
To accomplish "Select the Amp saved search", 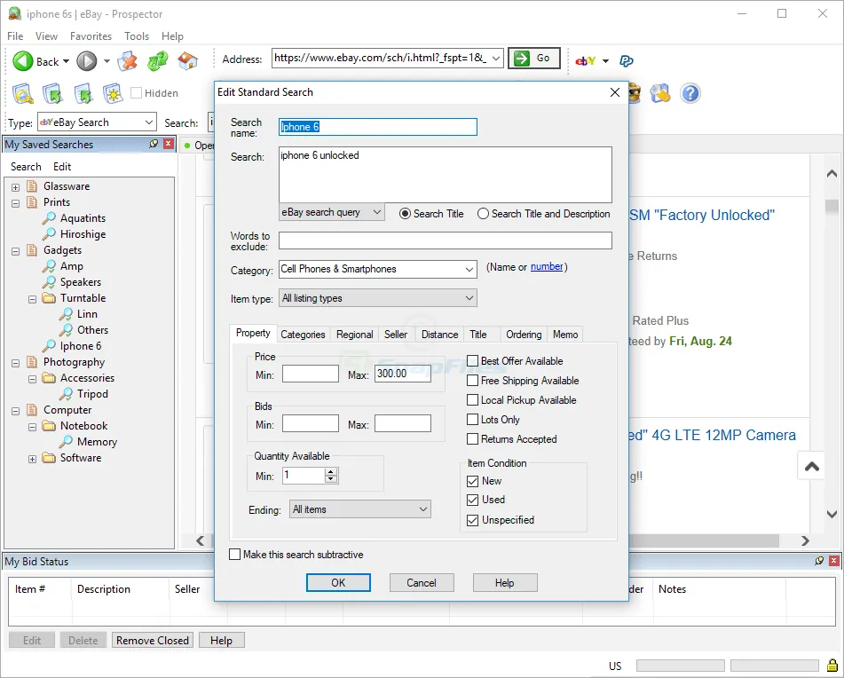I will point(72,266).
